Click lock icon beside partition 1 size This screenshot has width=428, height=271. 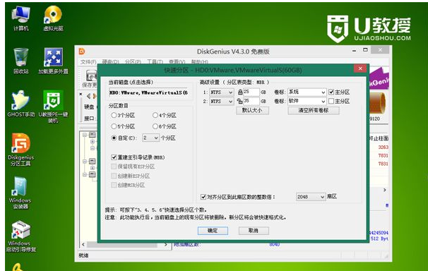click(240, 92)
